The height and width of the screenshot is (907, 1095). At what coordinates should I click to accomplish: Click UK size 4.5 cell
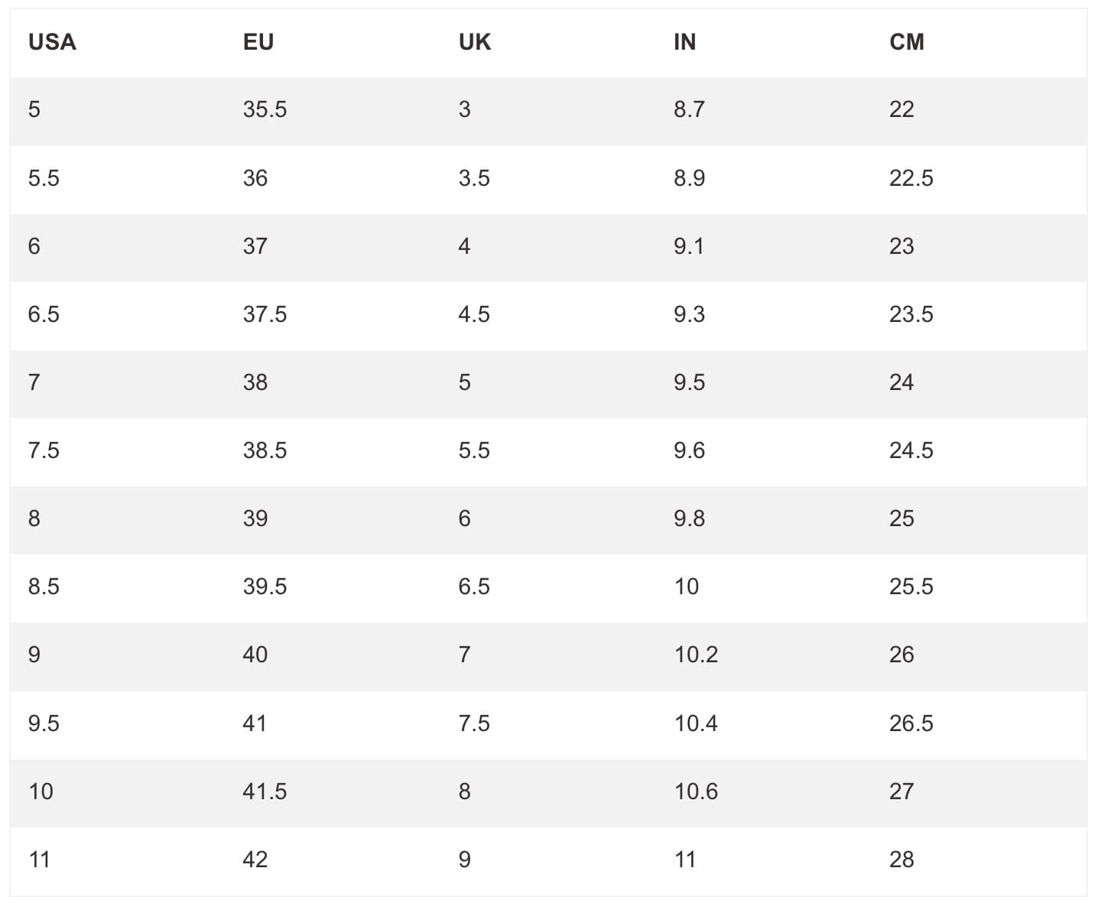pyautogui.click(x=473, y=314)
